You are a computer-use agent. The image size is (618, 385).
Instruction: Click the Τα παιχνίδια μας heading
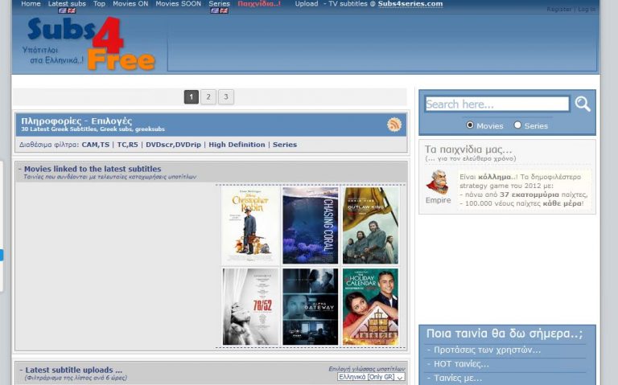(468, 149)
